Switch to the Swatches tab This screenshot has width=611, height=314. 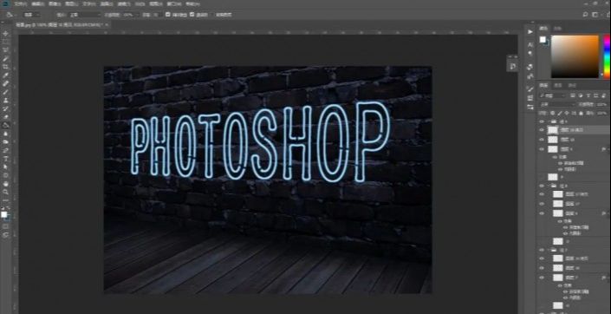pos(557,29)
